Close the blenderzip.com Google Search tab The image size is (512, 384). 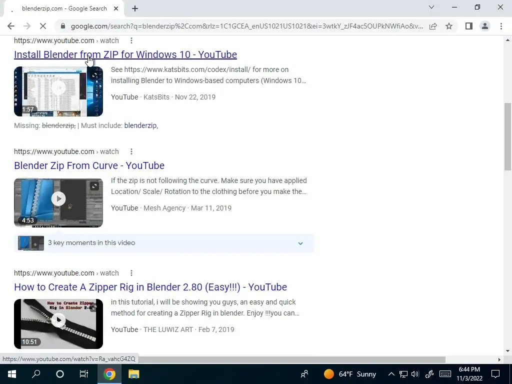click(x=116, y=8)
